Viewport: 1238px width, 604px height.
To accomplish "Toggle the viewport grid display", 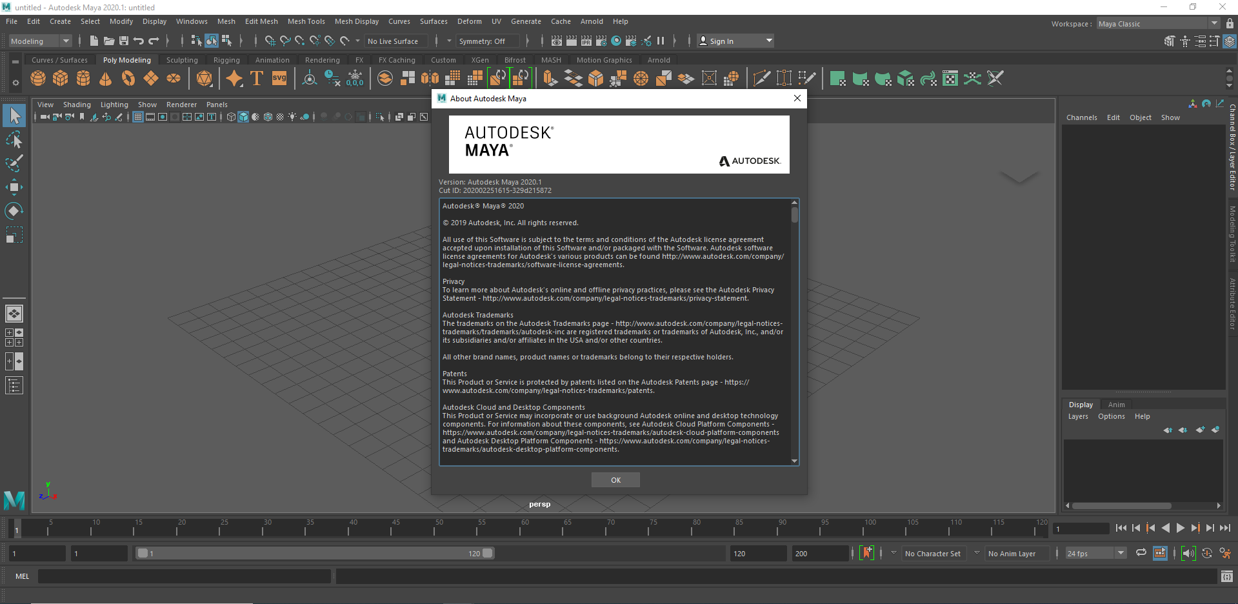I will 138,117.
